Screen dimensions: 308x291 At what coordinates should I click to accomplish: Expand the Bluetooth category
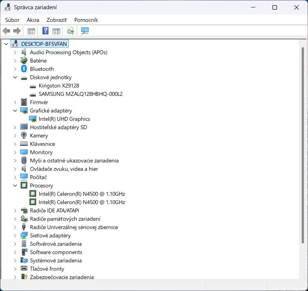click(x=15, y=69)
